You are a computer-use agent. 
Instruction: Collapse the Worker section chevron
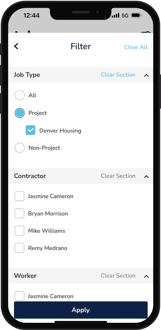(146, 276)
